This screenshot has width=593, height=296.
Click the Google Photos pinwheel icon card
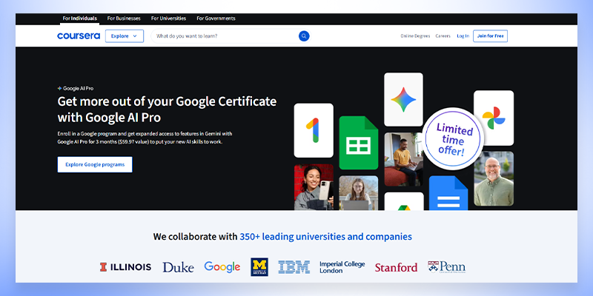pos(494,118)
